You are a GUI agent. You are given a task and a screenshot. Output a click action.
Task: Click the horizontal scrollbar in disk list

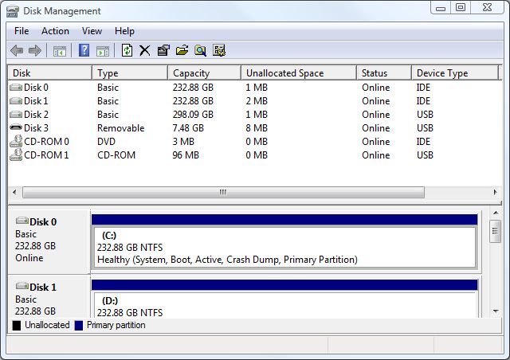[x=223, y=192]
